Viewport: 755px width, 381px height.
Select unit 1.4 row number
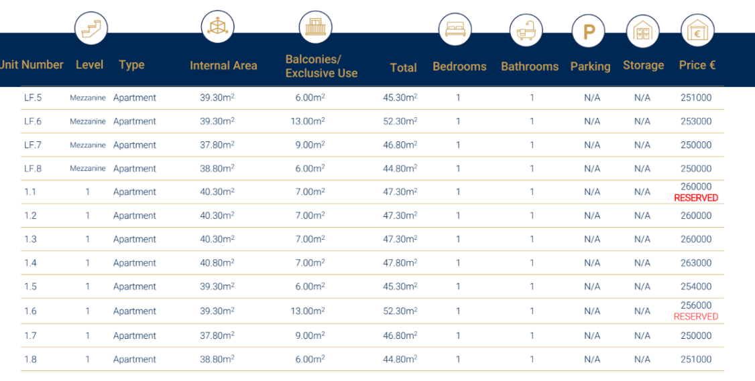tap(30, 263)
